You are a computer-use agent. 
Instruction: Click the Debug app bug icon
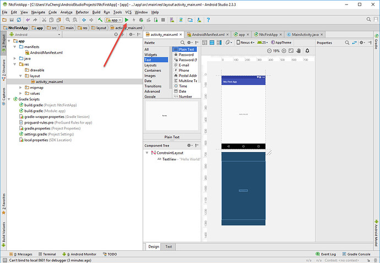141,20
